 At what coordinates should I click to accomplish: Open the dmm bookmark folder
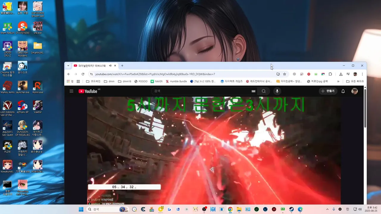point(109,81)
